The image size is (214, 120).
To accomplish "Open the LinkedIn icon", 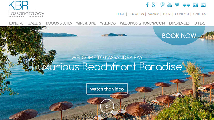I will click(203, 5).
